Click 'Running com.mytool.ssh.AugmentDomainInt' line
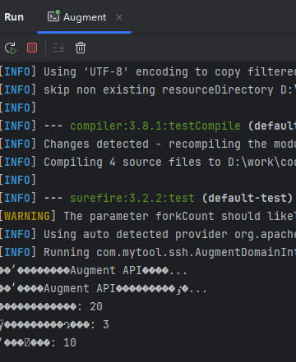 [x=148, y=252]
